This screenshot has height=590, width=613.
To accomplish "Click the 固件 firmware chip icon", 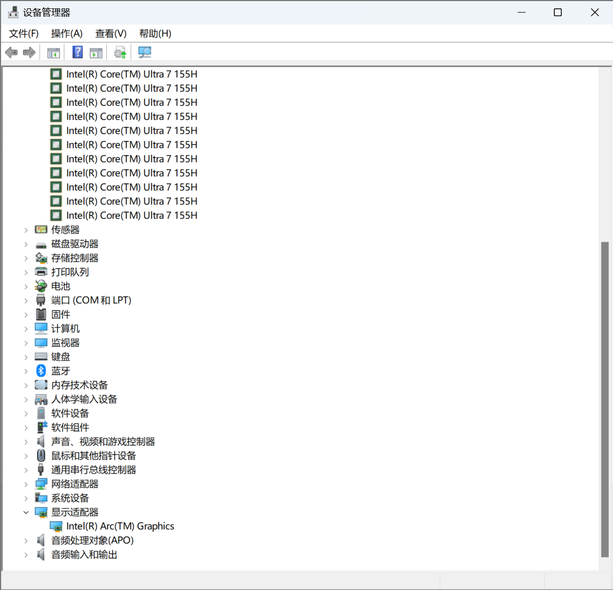I will pyautogui.click(x=41, y=314).
